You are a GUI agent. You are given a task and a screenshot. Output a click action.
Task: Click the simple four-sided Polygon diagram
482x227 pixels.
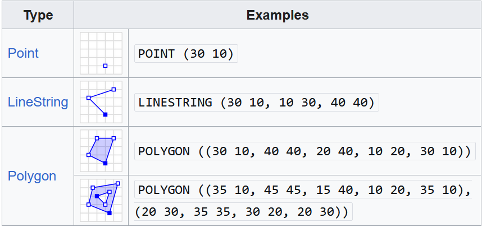[x=101, y=150]
